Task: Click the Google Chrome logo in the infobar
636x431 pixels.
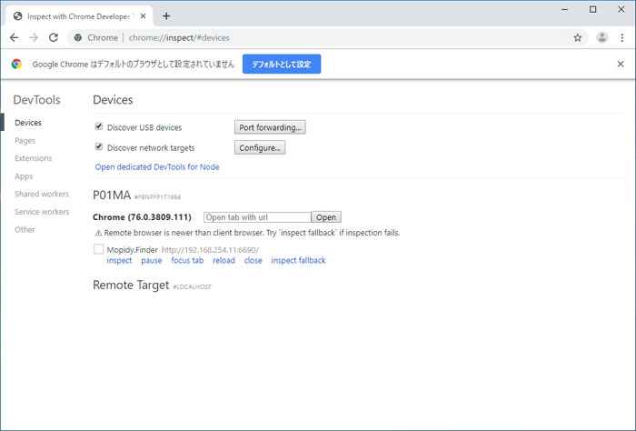Action: coord(16,64)
